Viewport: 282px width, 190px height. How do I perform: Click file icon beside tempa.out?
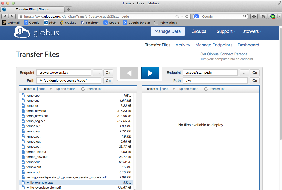(23, 126)
